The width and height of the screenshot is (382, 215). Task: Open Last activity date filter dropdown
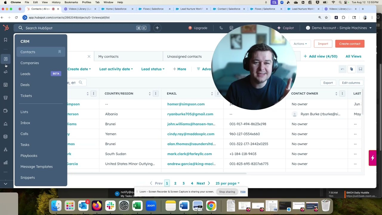pos(116,69)
